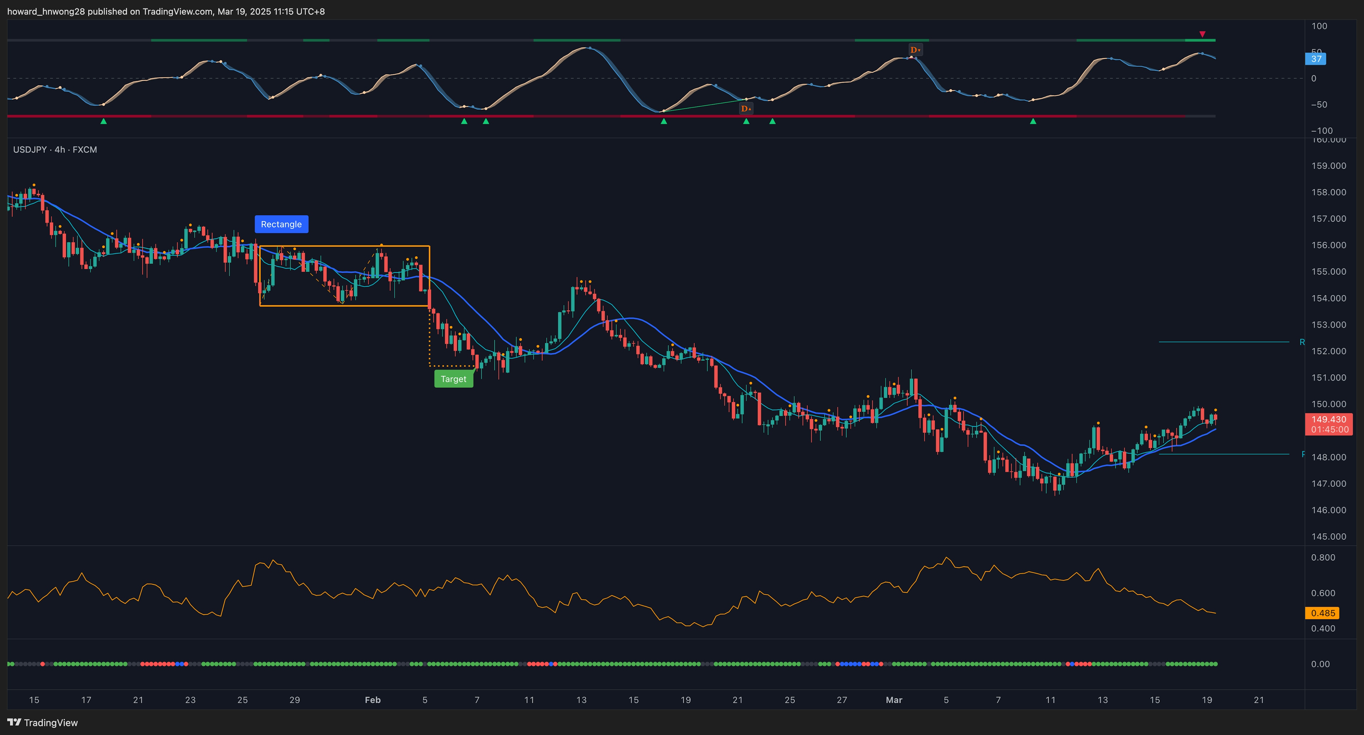This screenshot has width=1364, height=735.
Task: Click the 146.000 price axis label
Action: click(x=1328, y=510)
